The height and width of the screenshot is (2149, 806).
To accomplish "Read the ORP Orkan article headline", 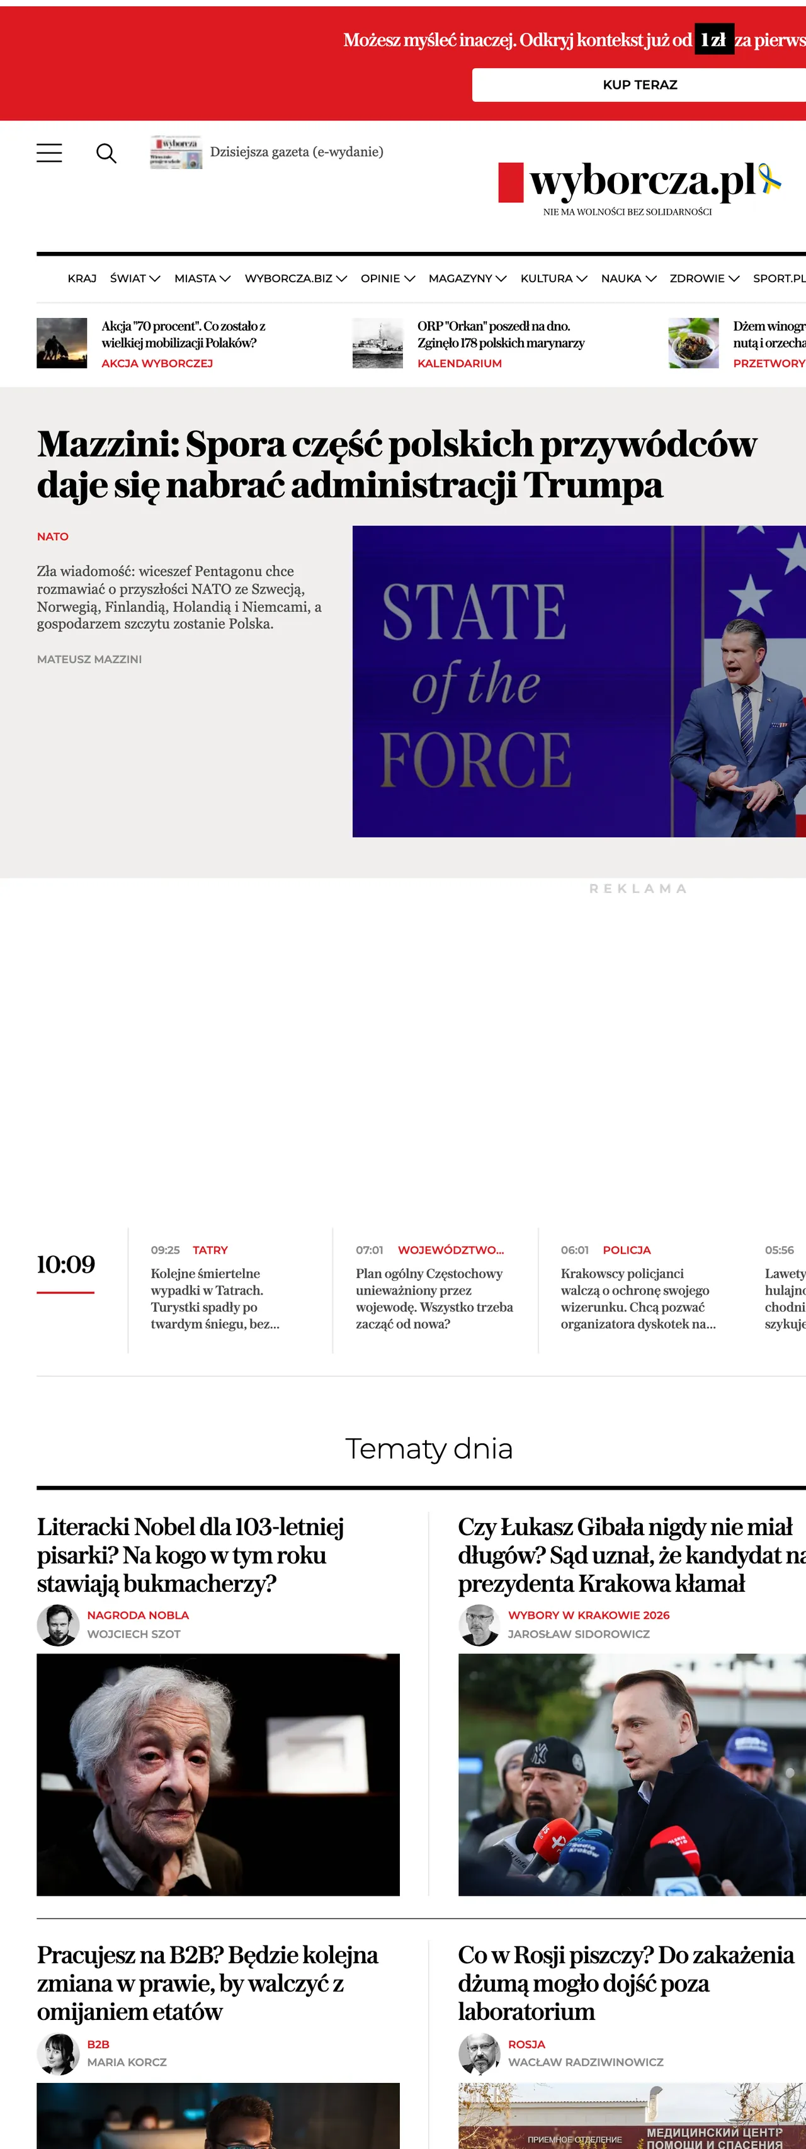I will pos(501,334).
